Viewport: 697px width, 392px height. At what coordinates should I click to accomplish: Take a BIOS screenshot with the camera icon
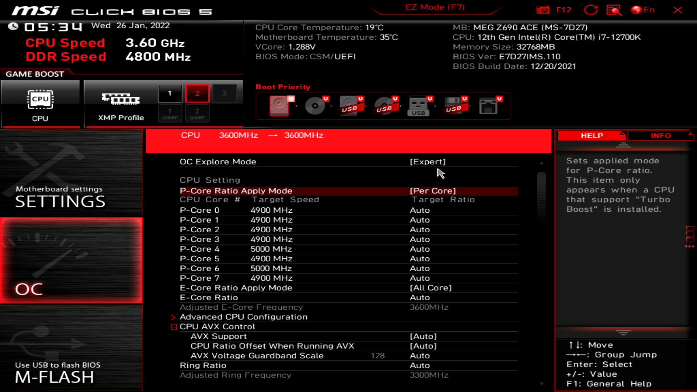(x=543, y=10)
